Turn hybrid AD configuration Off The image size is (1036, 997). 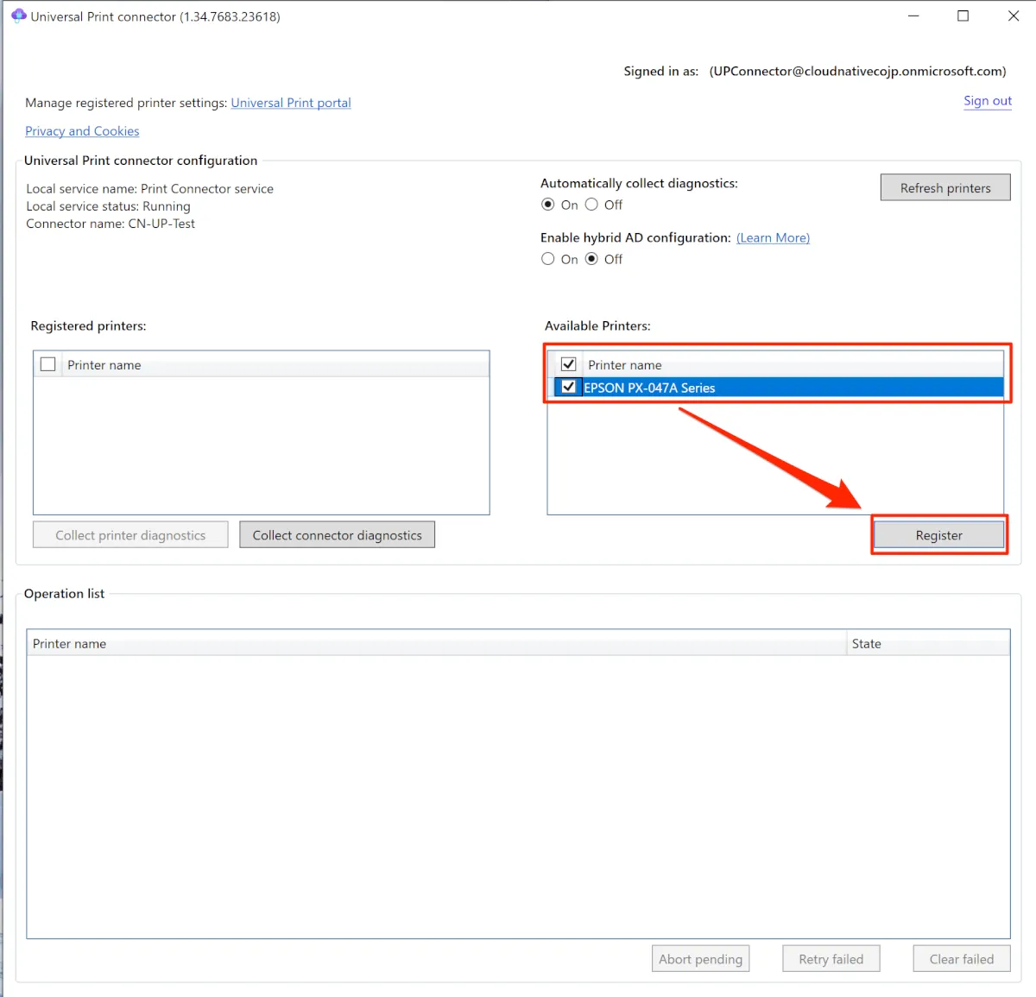(591, 259)
